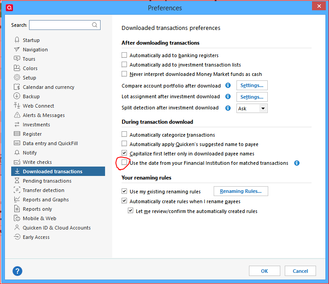
Task: Click the search magnifier icon
Action: 95,25
